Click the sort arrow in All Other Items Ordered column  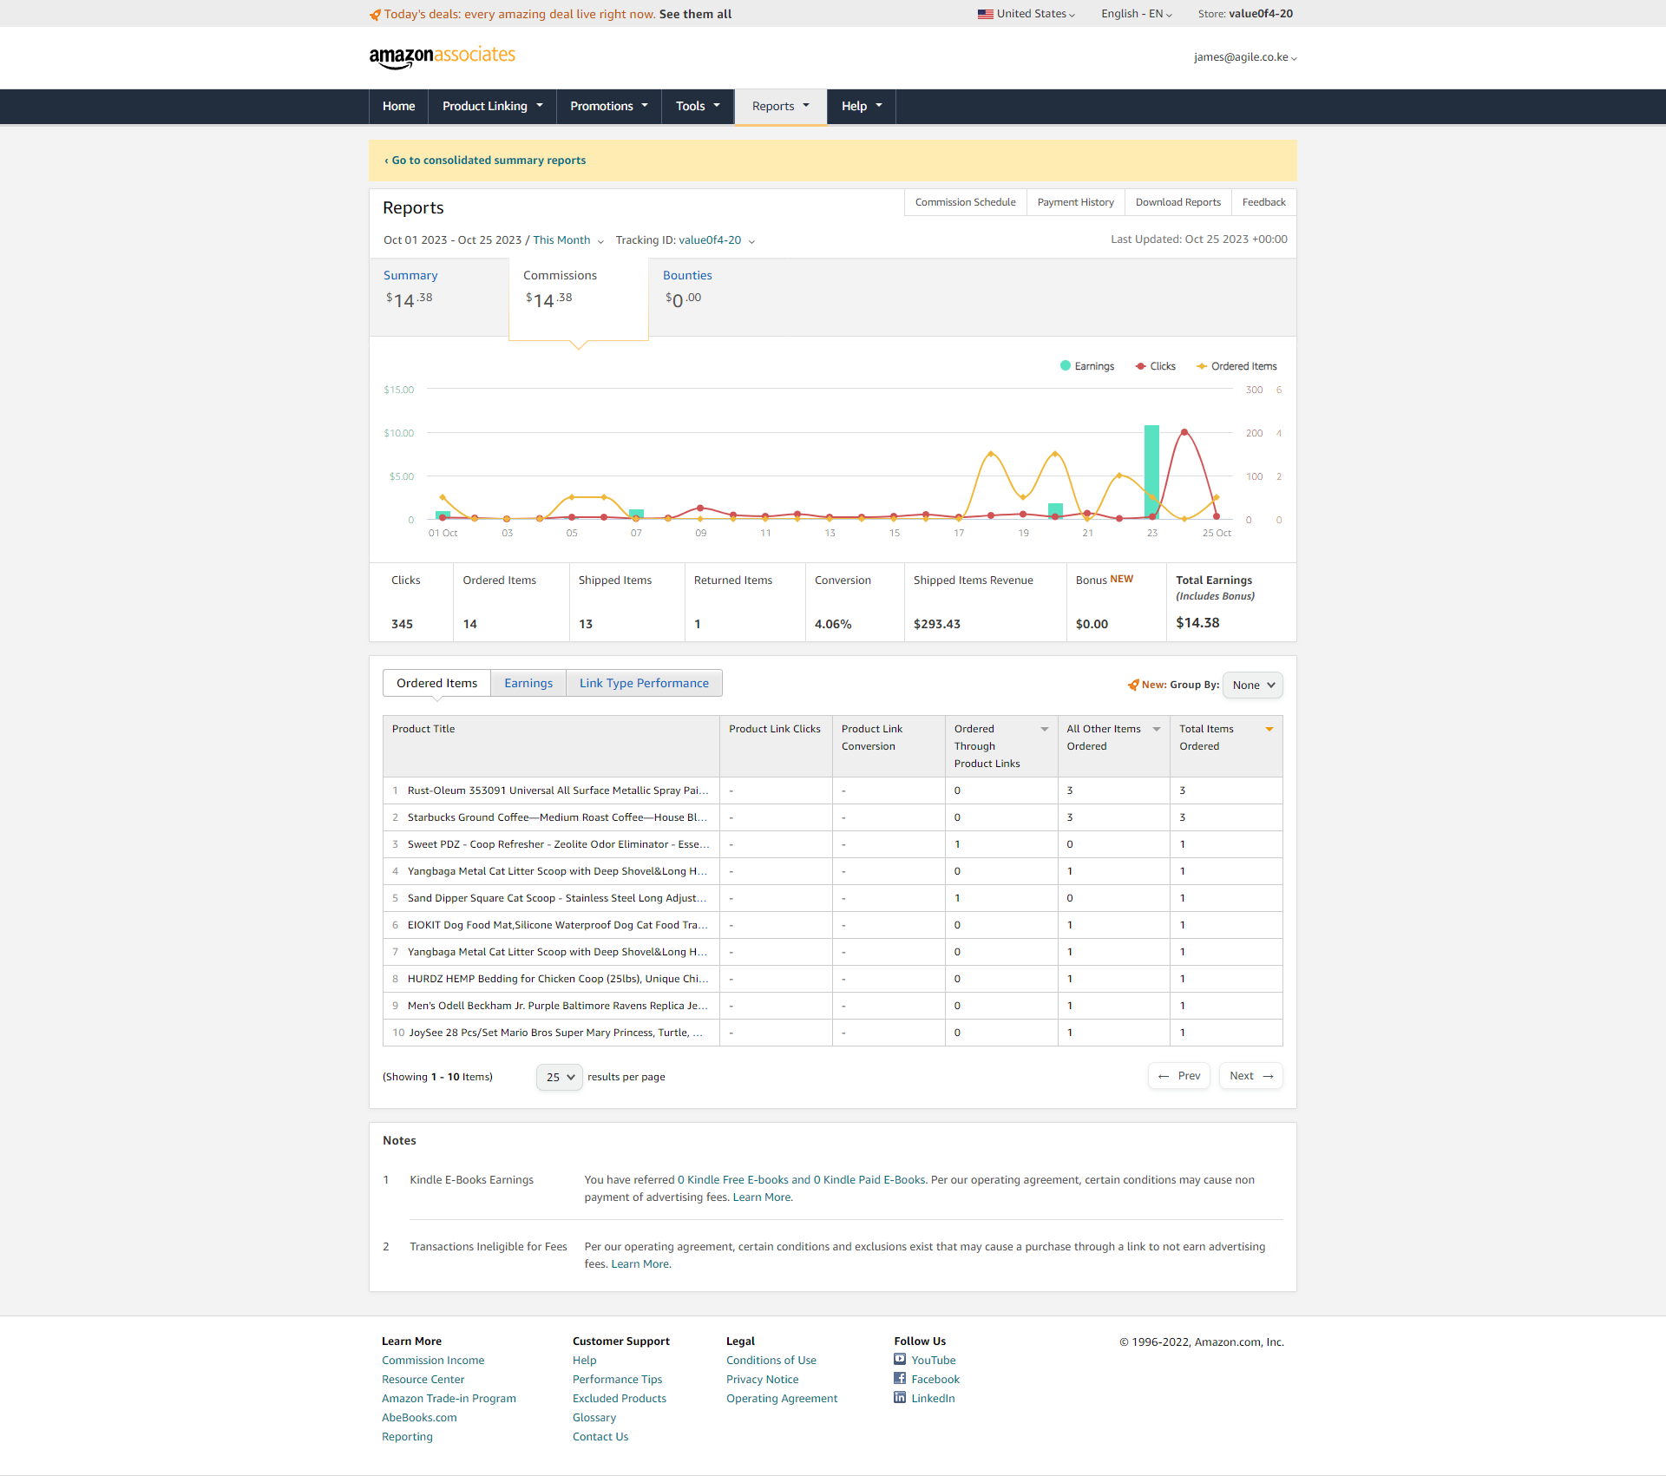coord(1157,729)
